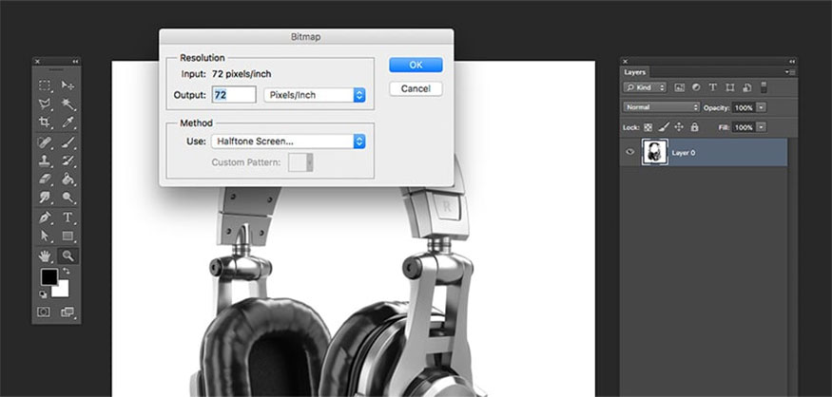Select the Type tool in the toolbox
The height and width of the screenshot is (397, 832).
tap(68, 217)
